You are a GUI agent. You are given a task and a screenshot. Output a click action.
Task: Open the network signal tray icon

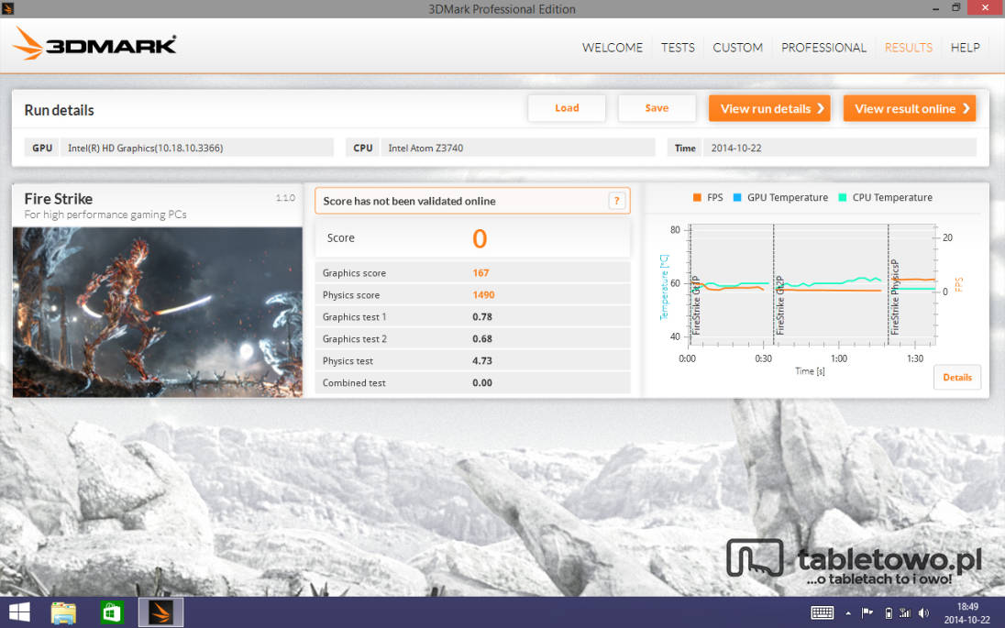[x=905, y=613]
